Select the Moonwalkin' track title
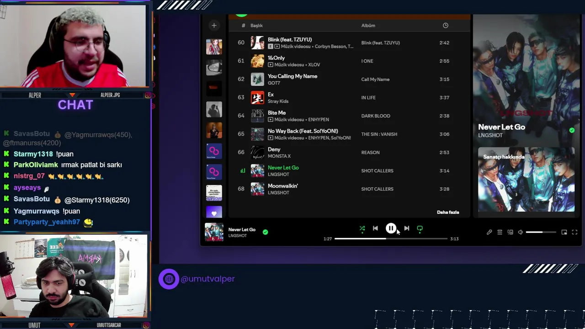Image resolution: width=585 pixels, height=329 pixels. click(x=283, y=186)
